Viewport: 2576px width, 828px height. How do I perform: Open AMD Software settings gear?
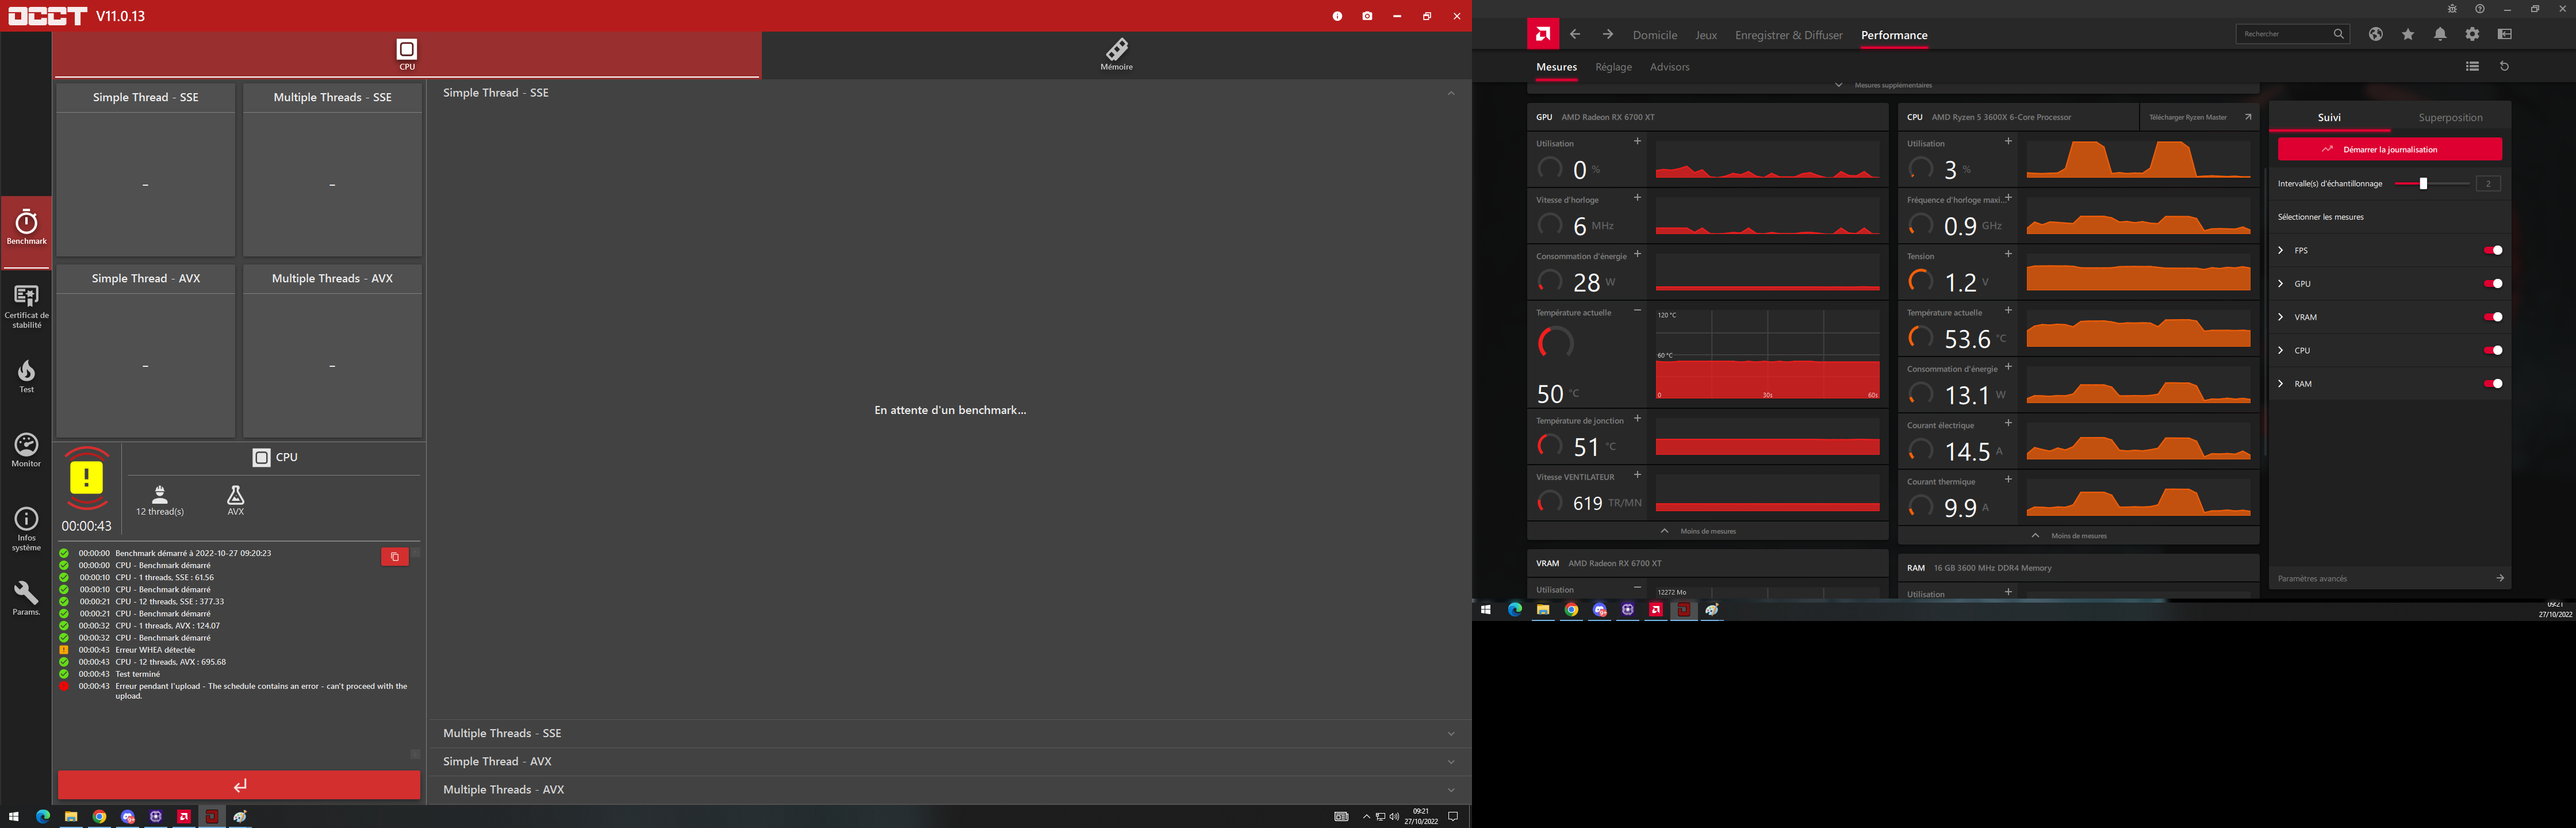(2472, 34)
